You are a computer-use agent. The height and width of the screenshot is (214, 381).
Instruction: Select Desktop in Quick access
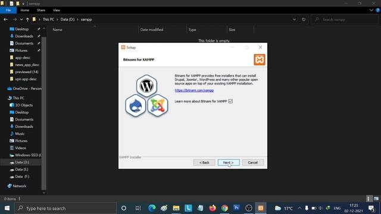21,29
